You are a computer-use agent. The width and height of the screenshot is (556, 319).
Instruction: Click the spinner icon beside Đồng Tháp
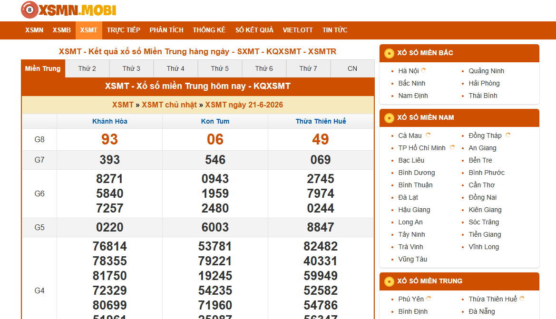click(x=508, y=135)
